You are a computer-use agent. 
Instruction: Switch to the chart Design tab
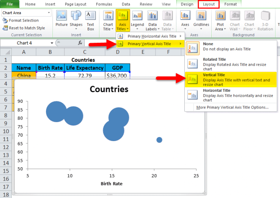187,4
